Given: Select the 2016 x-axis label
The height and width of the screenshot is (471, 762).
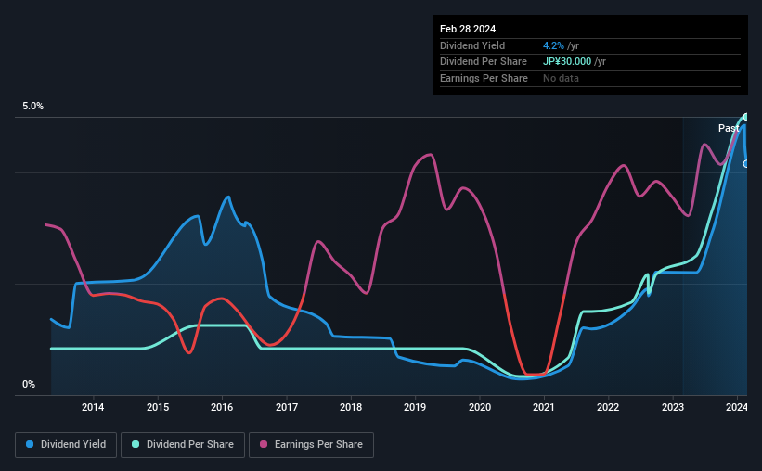Looking at the screenshot, I should pos(222,407).
